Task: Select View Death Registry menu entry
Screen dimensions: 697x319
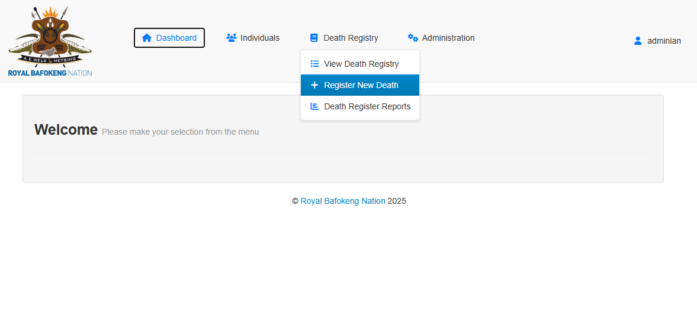Action: [361, 64]
